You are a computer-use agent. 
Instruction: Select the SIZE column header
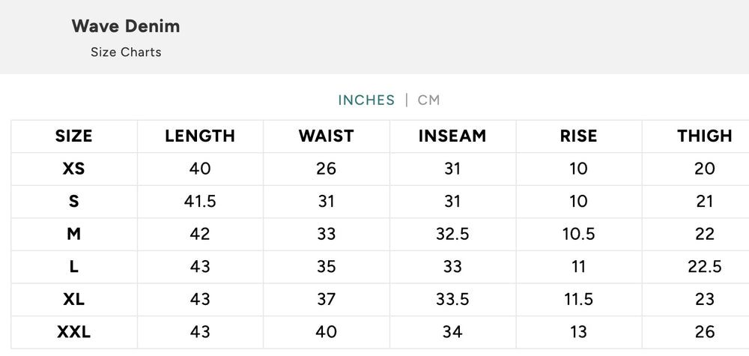pyautogui.click(x=73, y=136)
